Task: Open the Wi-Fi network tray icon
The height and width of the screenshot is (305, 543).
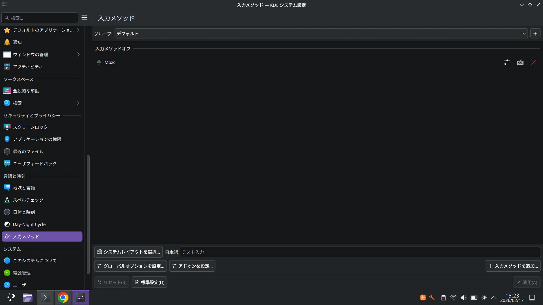Action: [454, 298]
